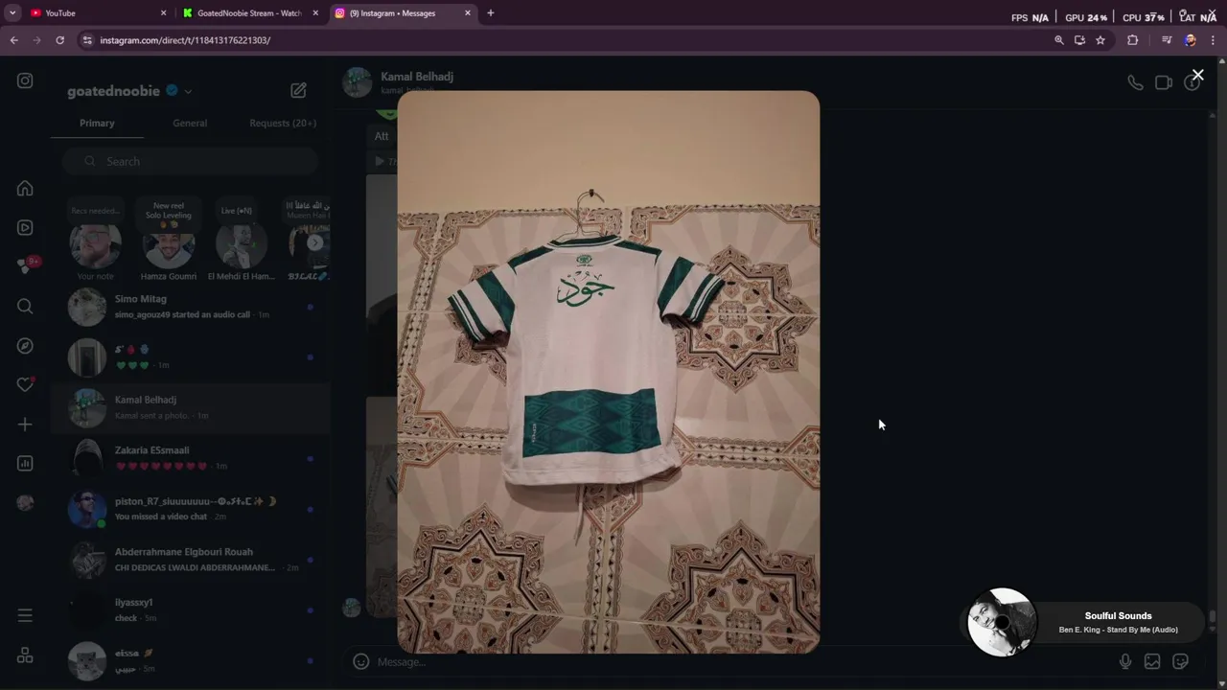The width and height of the screenshot is (1227, 690).
Task: Close the Instagram Messages browser tab
Action: (x=468, y=13)
